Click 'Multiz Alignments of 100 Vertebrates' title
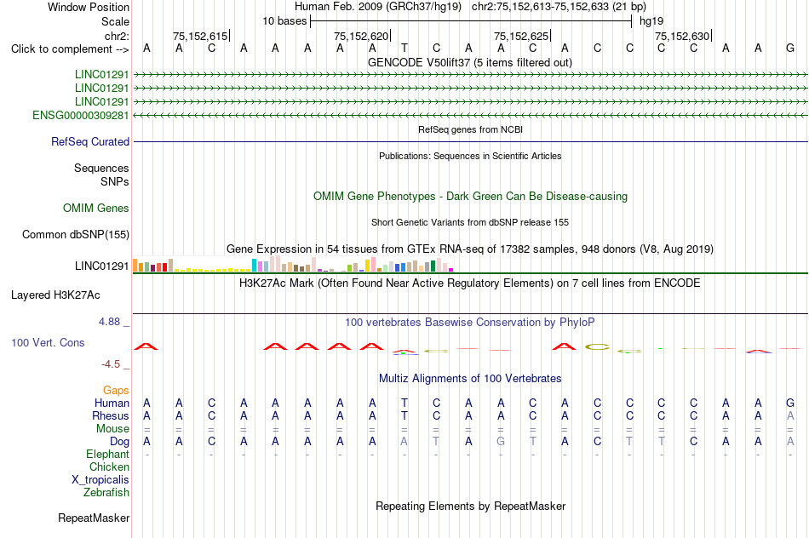Image resolution: width=809 pixels, height=538 pixels. [x=470, y=379]
